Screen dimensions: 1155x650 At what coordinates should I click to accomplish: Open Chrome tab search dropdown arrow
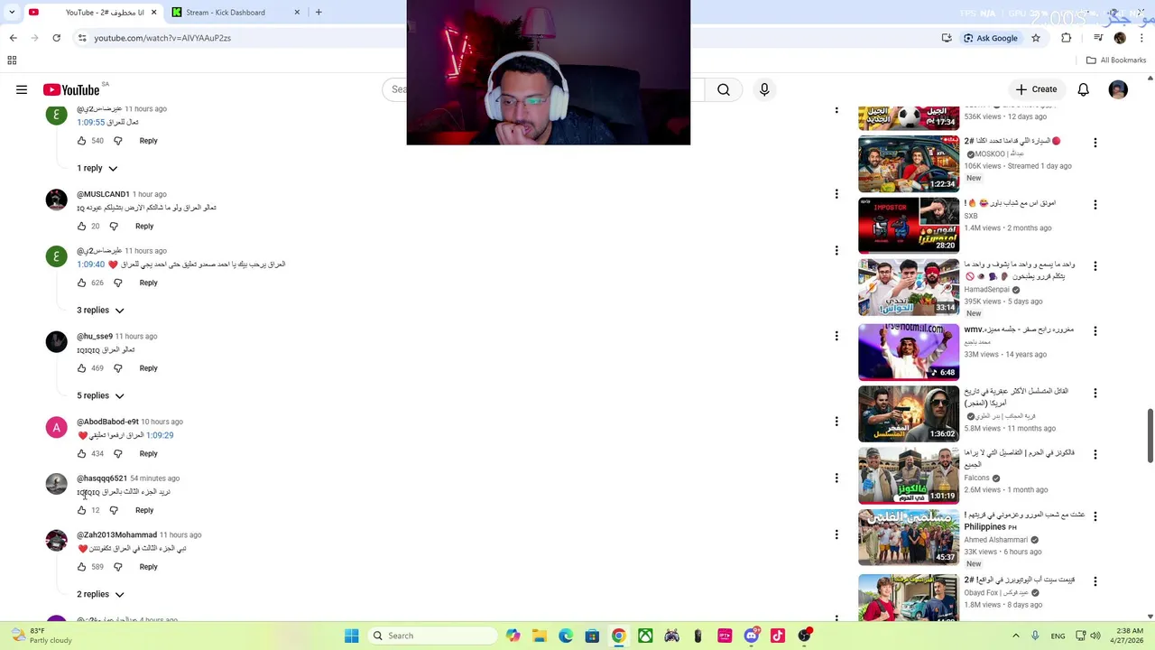[x=12, y=13]
